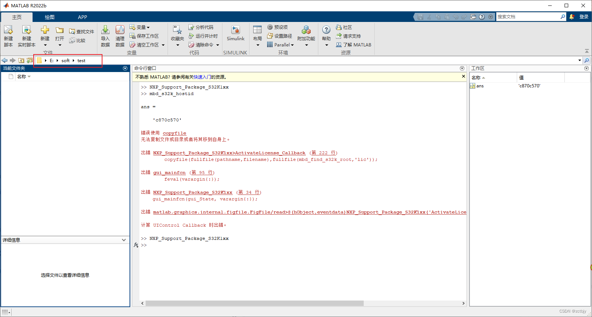
Task: Click the 登录 sign-in button
Action: [x=584, y=17]
